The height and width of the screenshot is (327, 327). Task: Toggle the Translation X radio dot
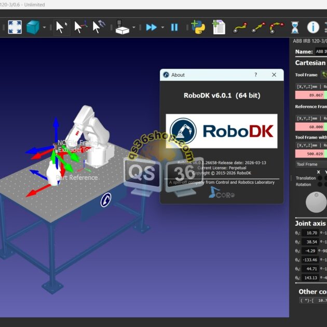click(318, 178)
